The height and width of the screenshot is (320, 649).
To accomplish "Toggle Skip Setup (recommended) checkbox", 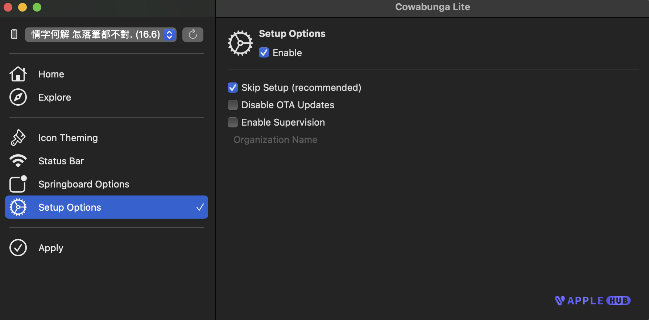I will (233, 88).
